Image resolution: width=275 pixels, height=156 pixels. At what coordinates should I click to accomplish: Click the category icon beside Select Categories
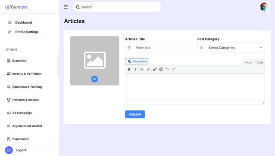[201, 48]
